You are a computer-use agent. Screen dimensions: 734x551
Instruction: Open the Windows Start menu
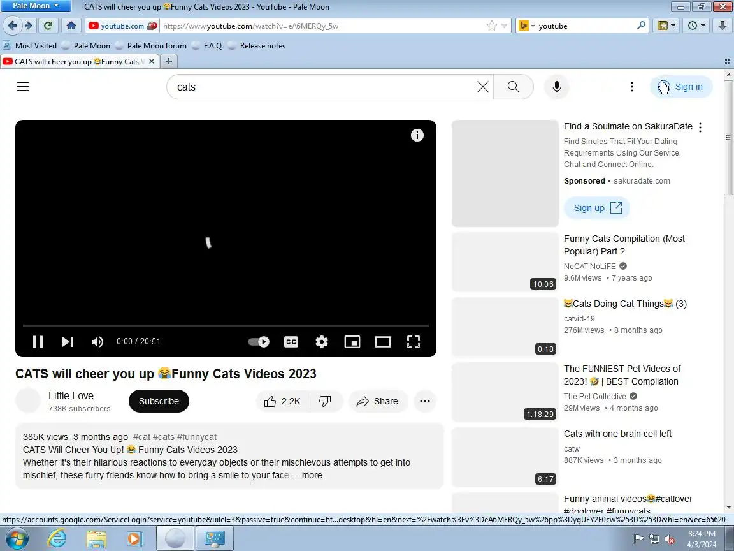pos(17,538)
